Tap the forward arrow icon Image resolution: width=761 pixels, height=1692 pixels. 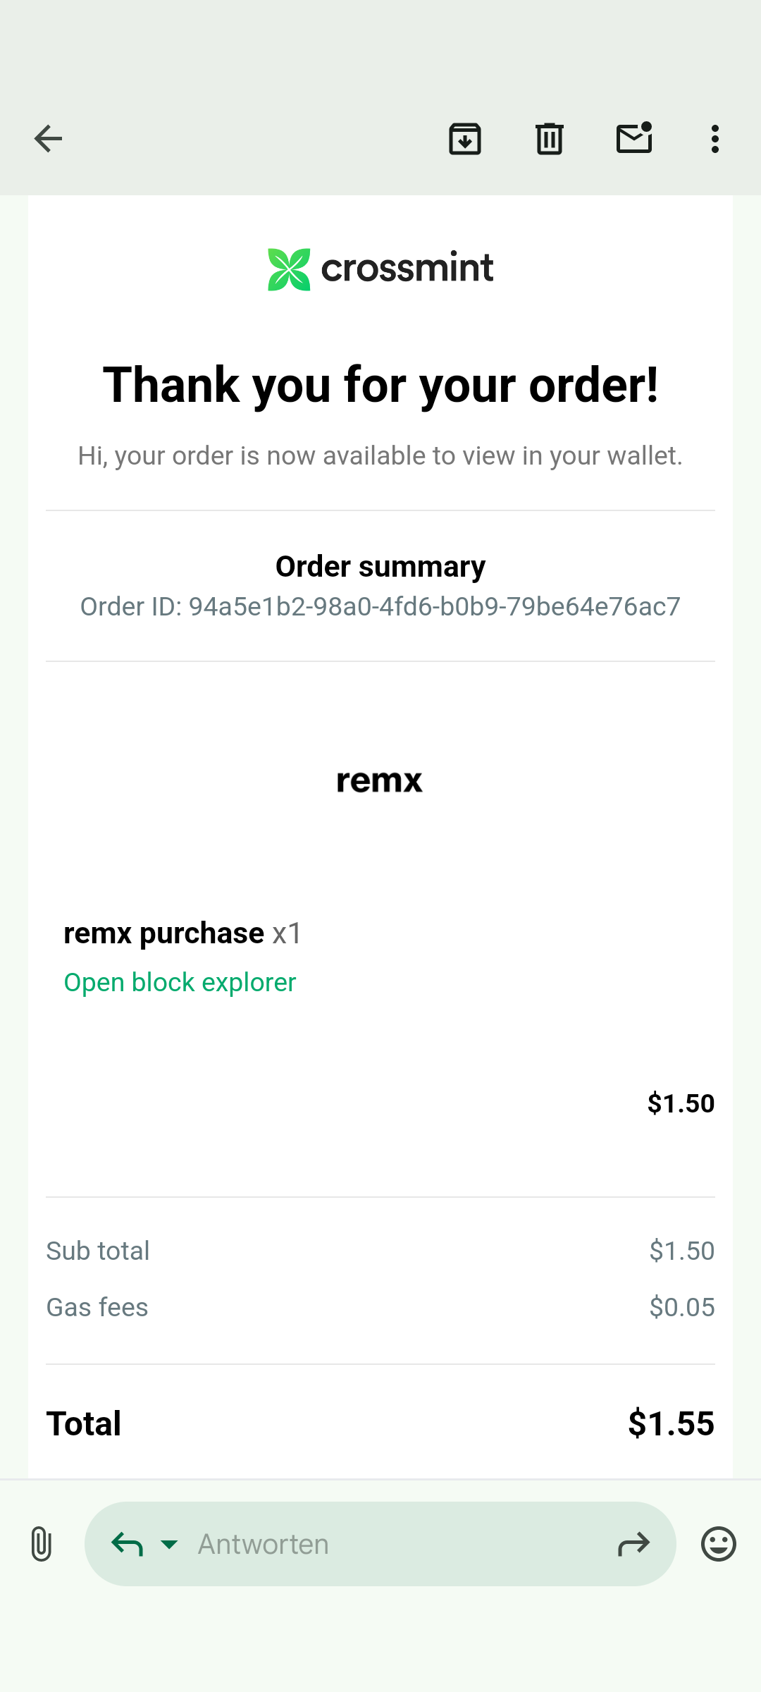(x=633, y=1544)
